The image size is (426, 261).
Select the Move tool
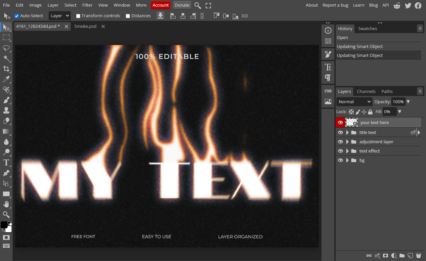coord(7,27)
